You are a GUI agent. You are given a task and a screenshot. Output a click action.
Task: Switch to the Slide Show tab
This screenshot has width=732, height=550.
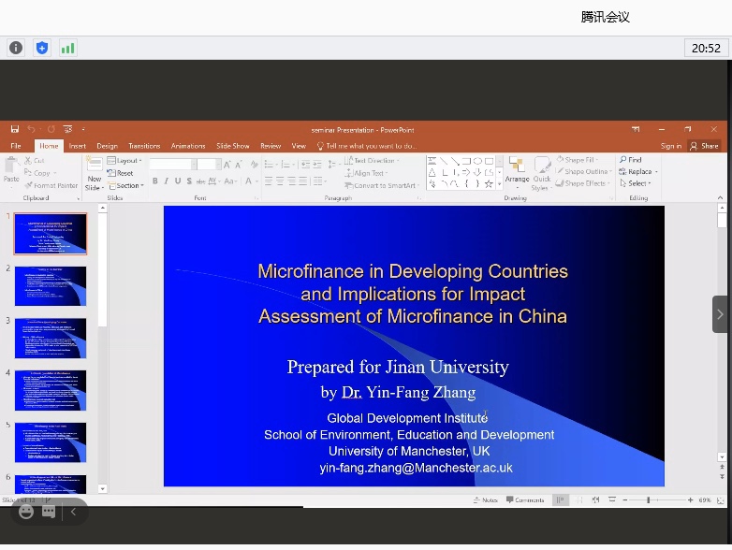[x=232, y=146]
